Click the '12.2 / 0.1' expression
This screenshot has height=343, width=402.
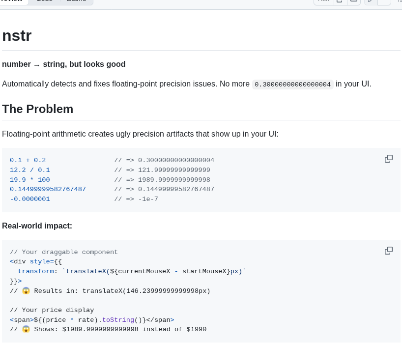click(30, 170)
